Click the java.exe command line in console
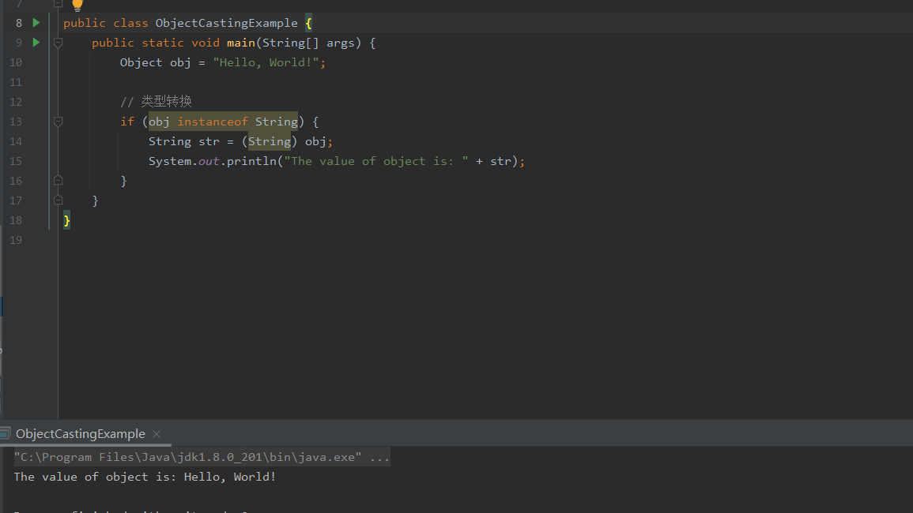This screenshot has width=913, height=513. tap(202, 457)
